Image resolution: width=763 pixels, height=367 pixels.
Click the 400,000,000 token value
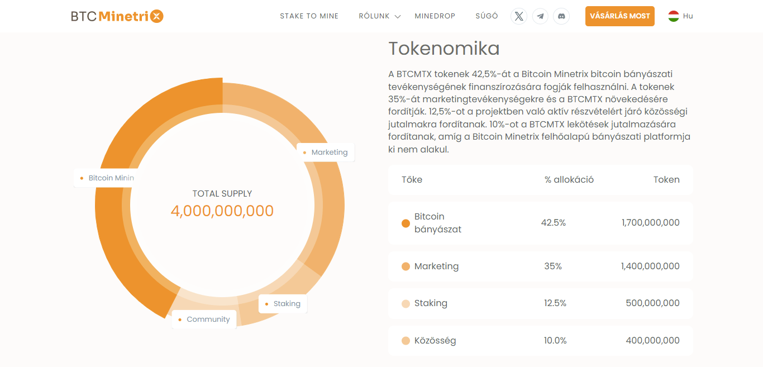(653, 341)
